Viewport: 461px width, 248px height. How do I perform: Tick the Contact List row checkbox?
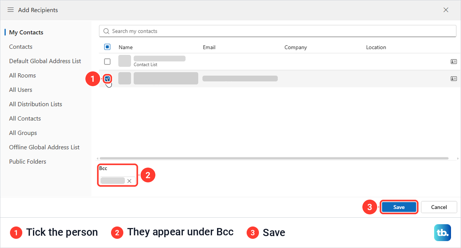107,61
